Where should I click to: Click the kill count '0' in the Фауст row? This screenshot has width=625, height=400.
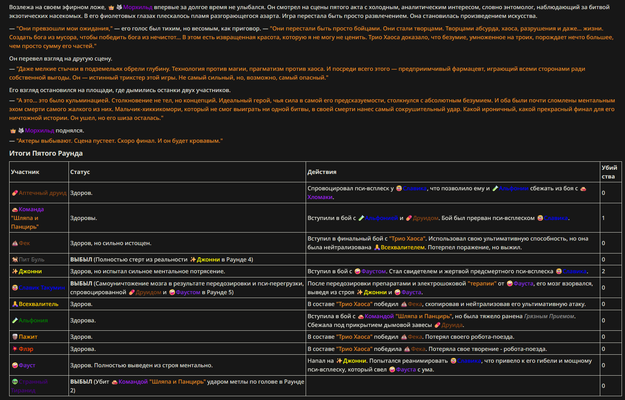(603, 365)
